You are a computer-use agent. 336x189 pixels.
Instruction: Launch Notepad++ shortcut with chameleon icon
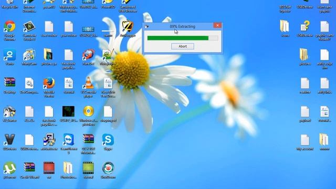(108, 57)
